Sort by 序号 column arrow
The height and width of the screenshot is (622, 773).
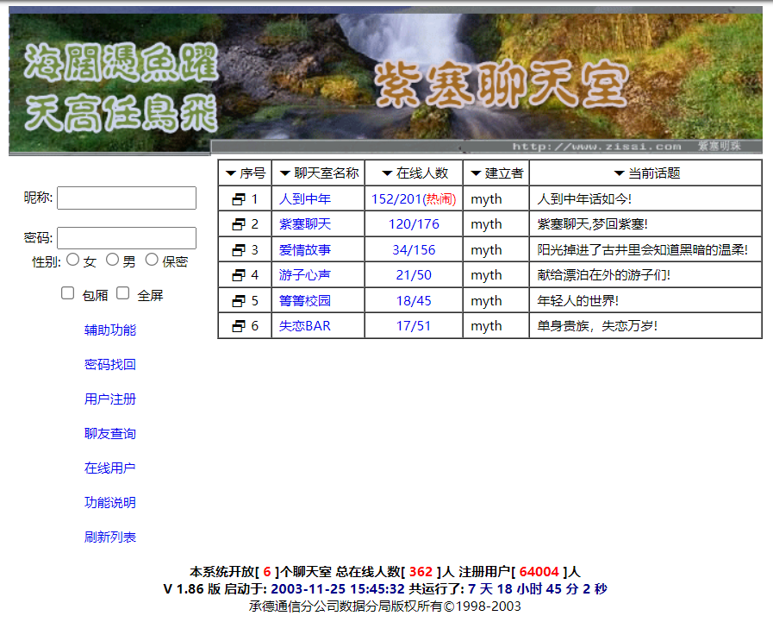click(231, 173)
